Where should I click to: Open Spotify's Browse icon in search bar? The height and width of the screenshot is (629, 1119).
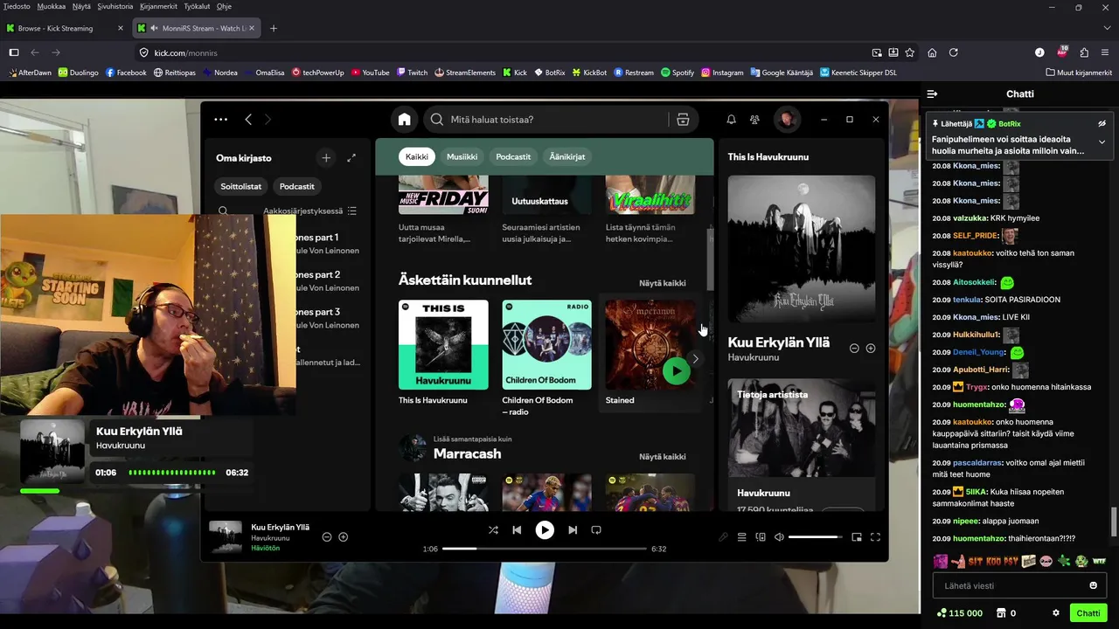(683, 120)
